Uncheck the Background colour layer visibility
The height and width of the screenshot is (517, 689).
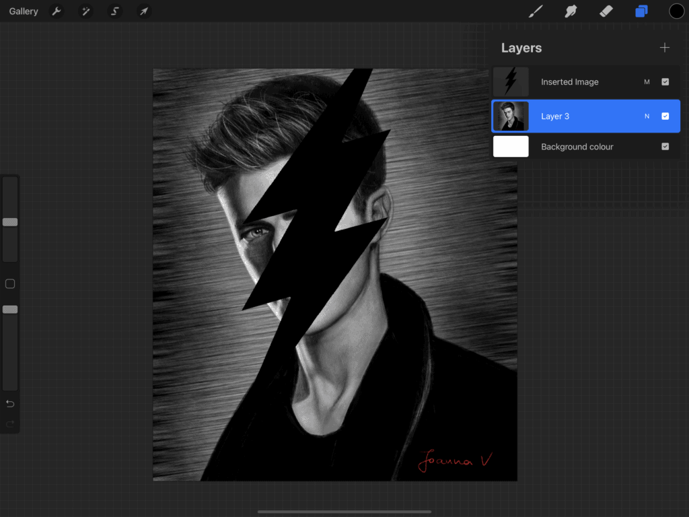665,147
